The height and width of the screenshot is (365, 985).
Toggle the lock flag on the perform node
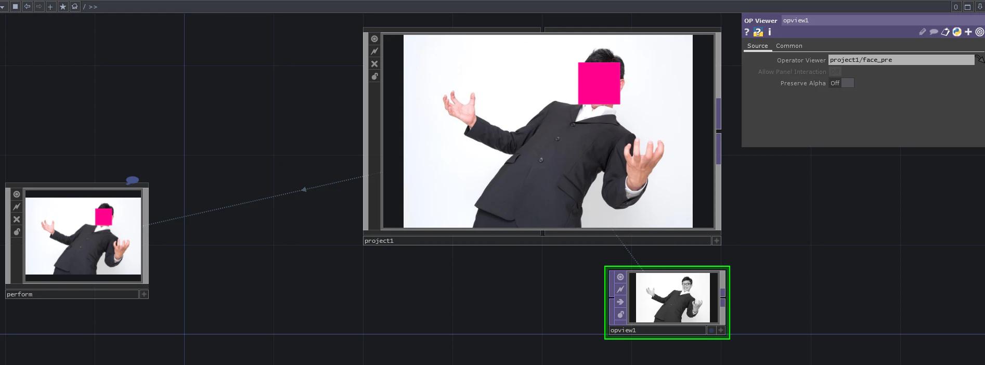17,232
